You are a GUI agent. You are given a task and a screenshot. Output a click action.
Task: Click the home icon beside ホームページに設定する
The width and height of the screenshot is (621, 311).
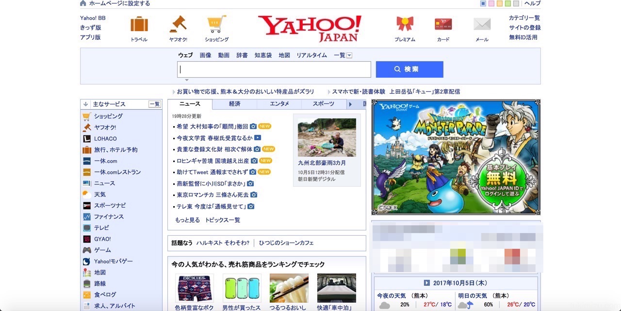pyautogui.click(x=83, y=3)
